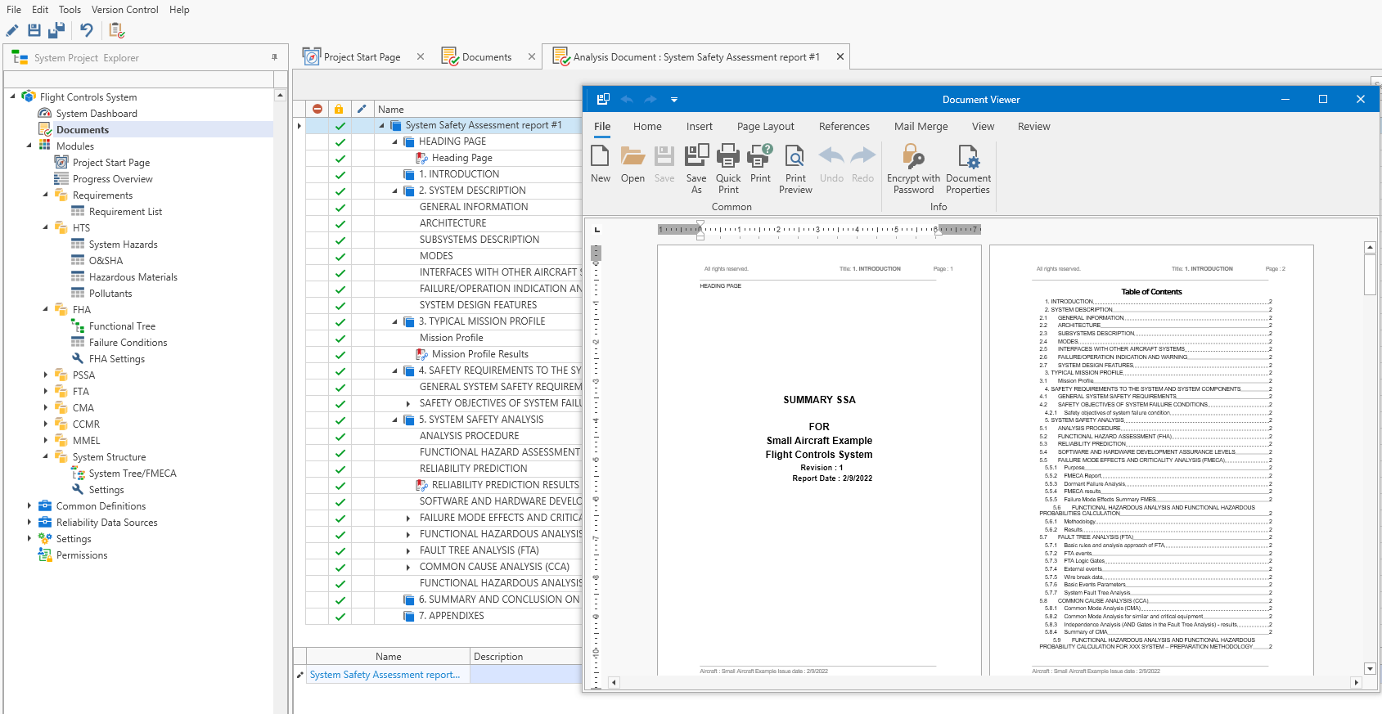
Task: Open System Dashboard in explorer tree
Action: coord(97,114)
